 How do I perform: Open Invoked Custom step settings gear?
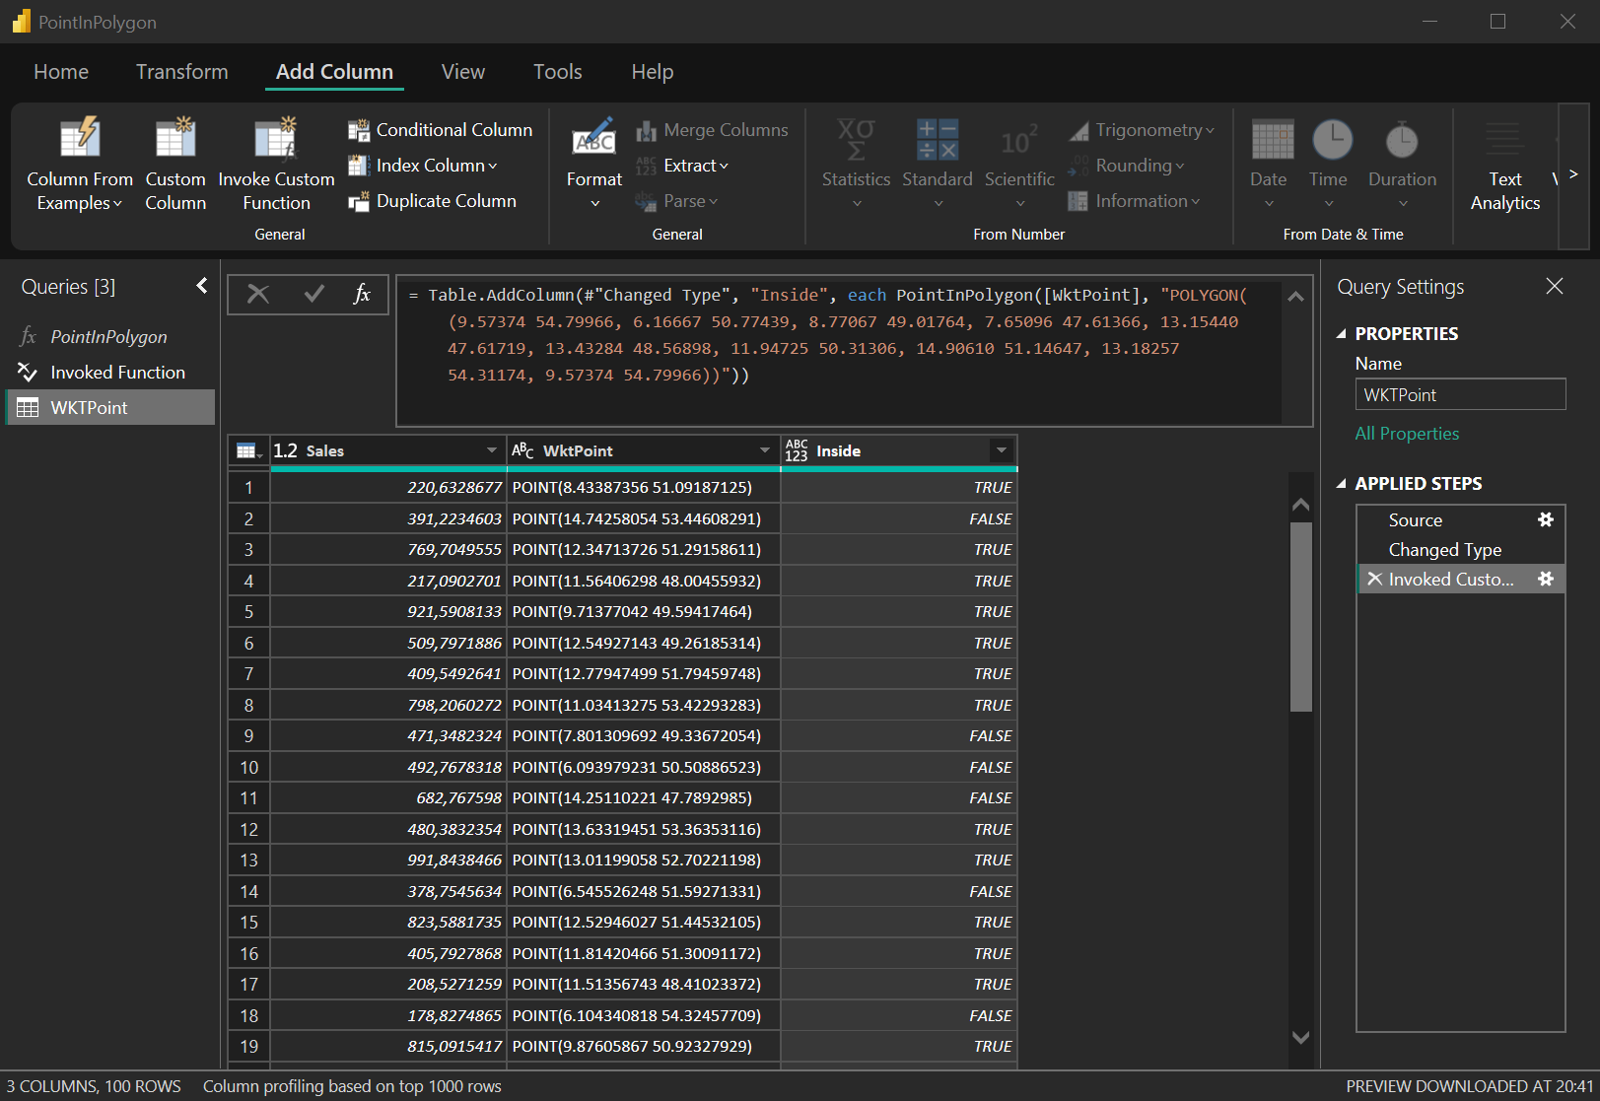click(1546, 579)
